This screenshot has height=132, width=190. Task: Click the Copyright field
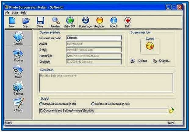(x=94, y=62)
